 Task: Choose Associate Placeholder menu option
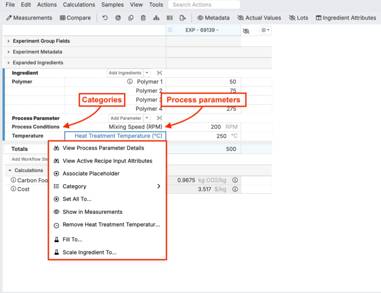(107, 174)
